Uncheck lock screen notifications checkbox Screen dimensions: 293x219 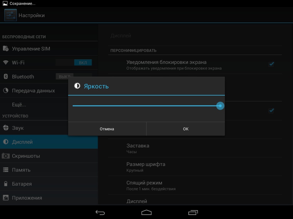271,64
